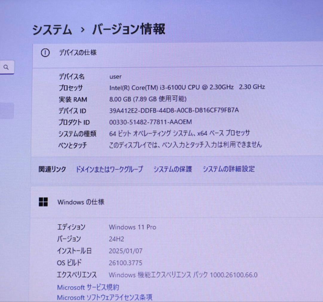The height and width of the screenshot is (302, 323).
Task: Open Microsoft ソフトウェアライセンス条項
Action: [x=105, y=297]
